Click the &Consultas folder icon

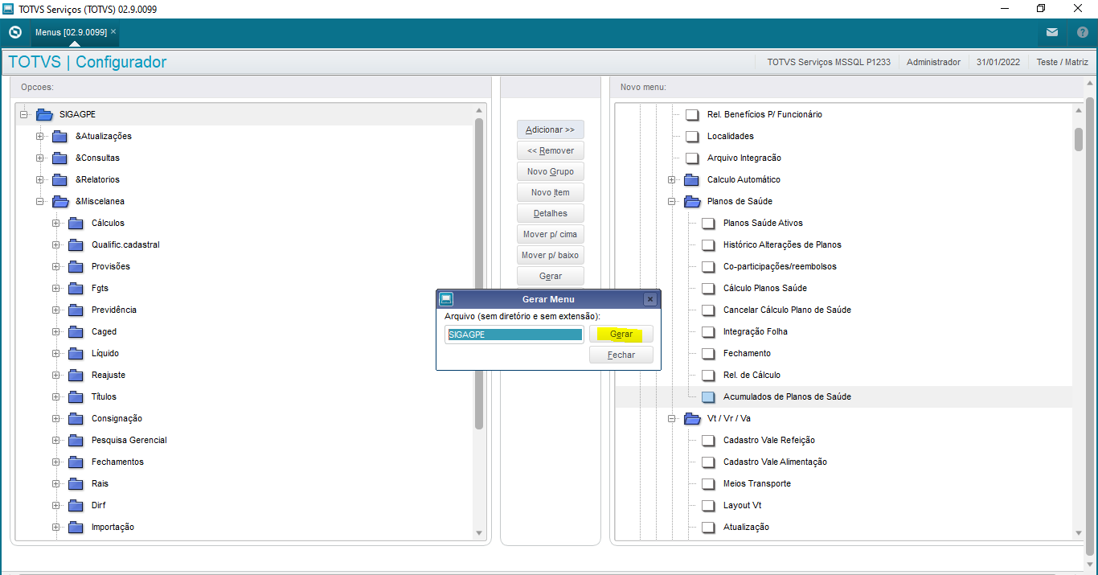point(60,158)
